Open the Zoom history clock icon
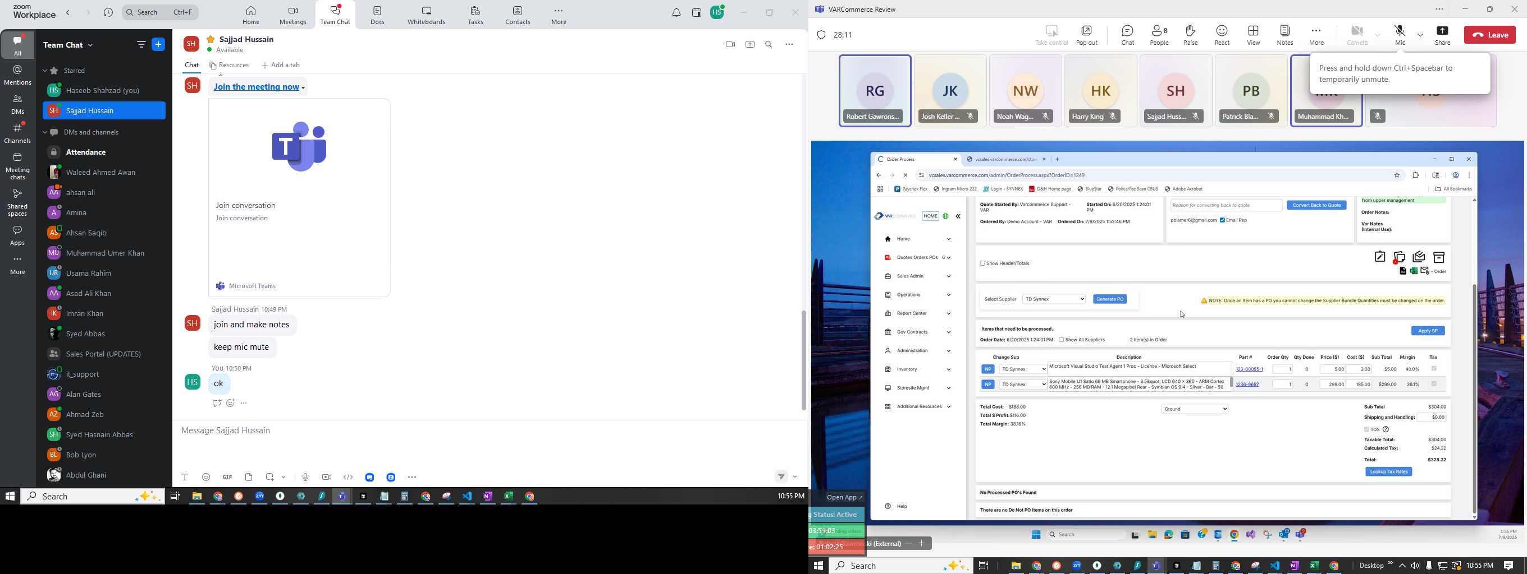The height and width of the screenshot is (574, 1527). (108, 12)
